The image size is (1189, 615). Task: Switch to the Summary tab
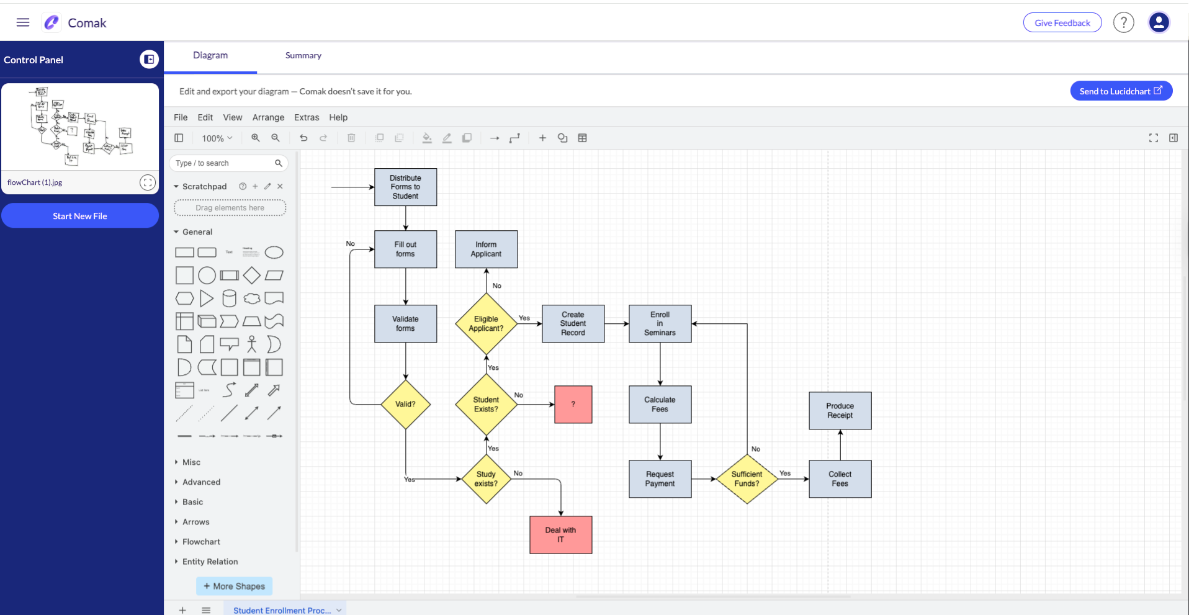click(x=303, y=55)
